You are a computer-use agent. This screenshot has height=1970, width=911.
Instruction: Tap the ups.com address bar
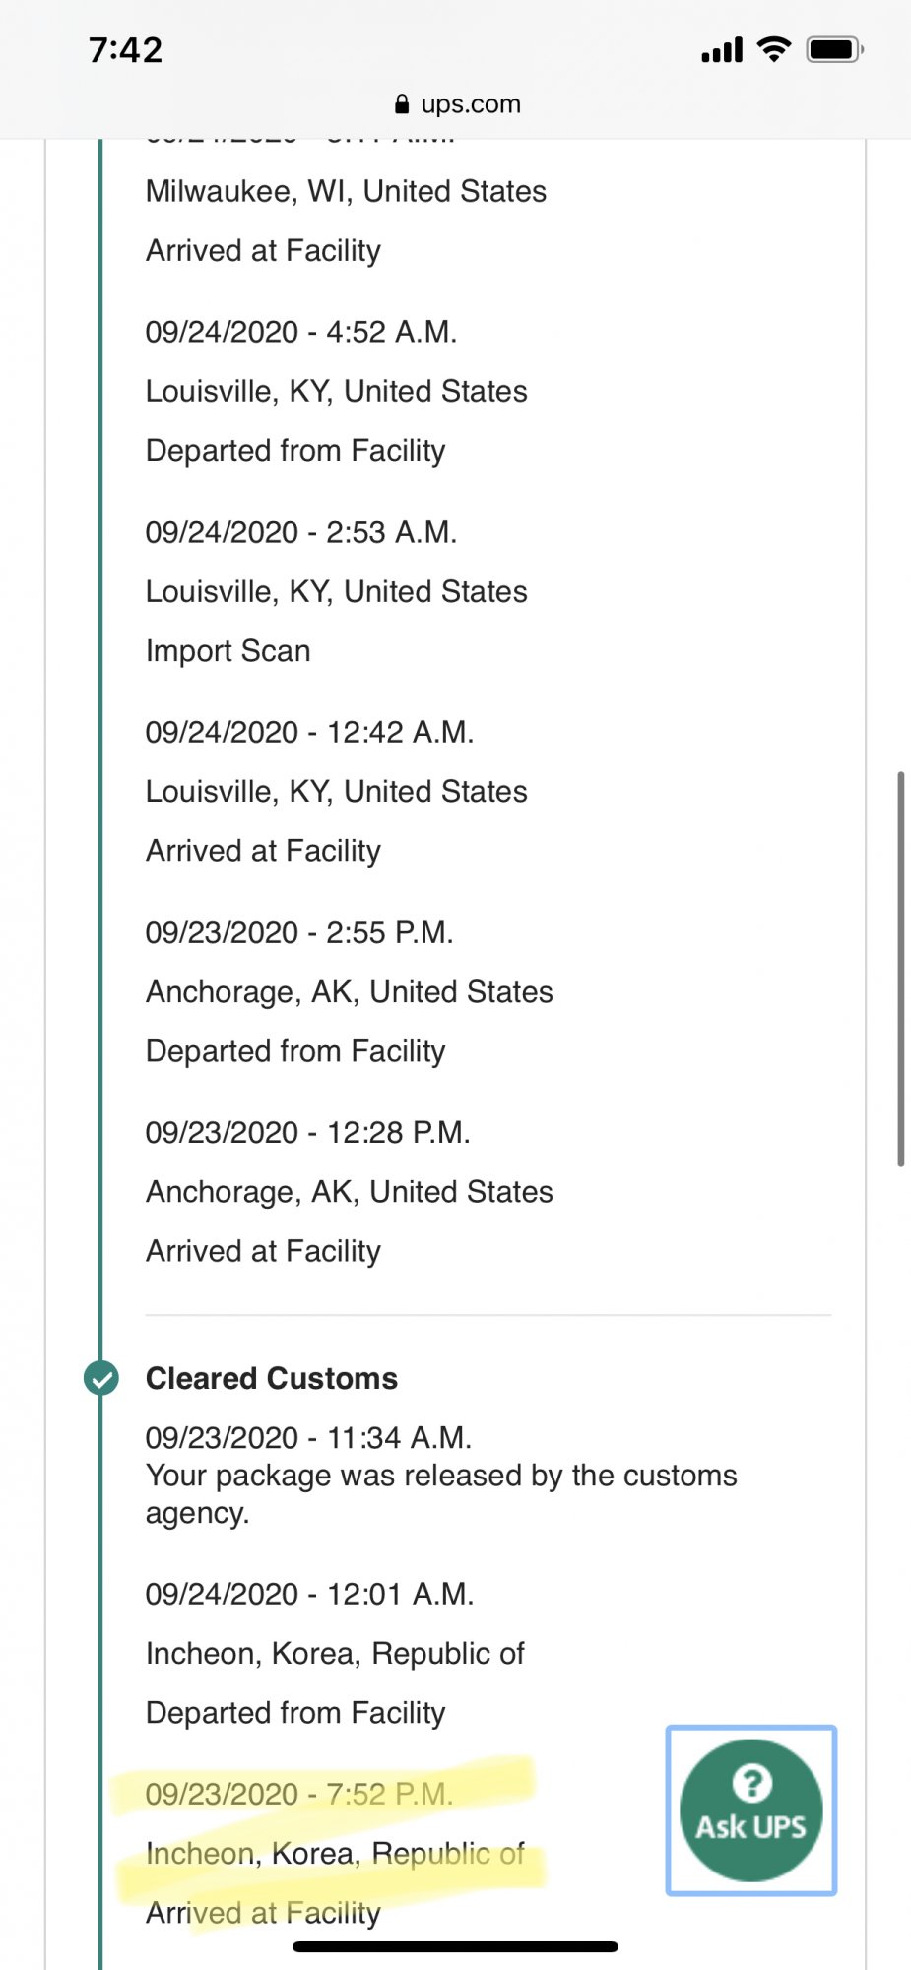pos(456,103)
